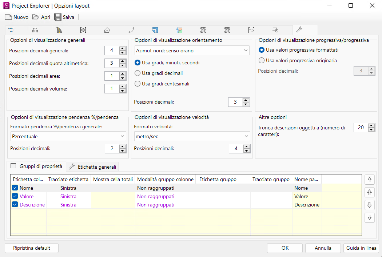Click the Ripristina default button
Screen dimensions: 382x257
click(32, 248)
